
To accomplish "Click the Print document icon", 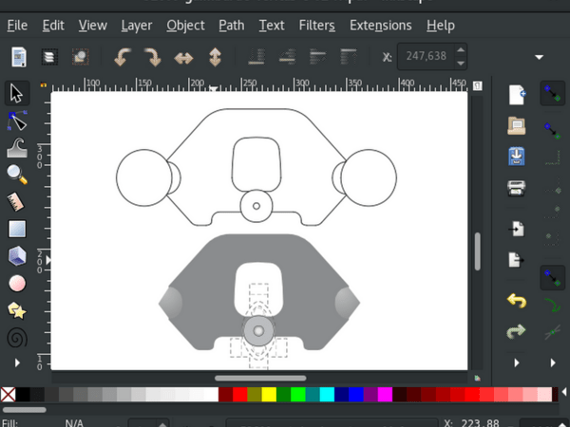I will pyautogui.click(x=516, y=186).
